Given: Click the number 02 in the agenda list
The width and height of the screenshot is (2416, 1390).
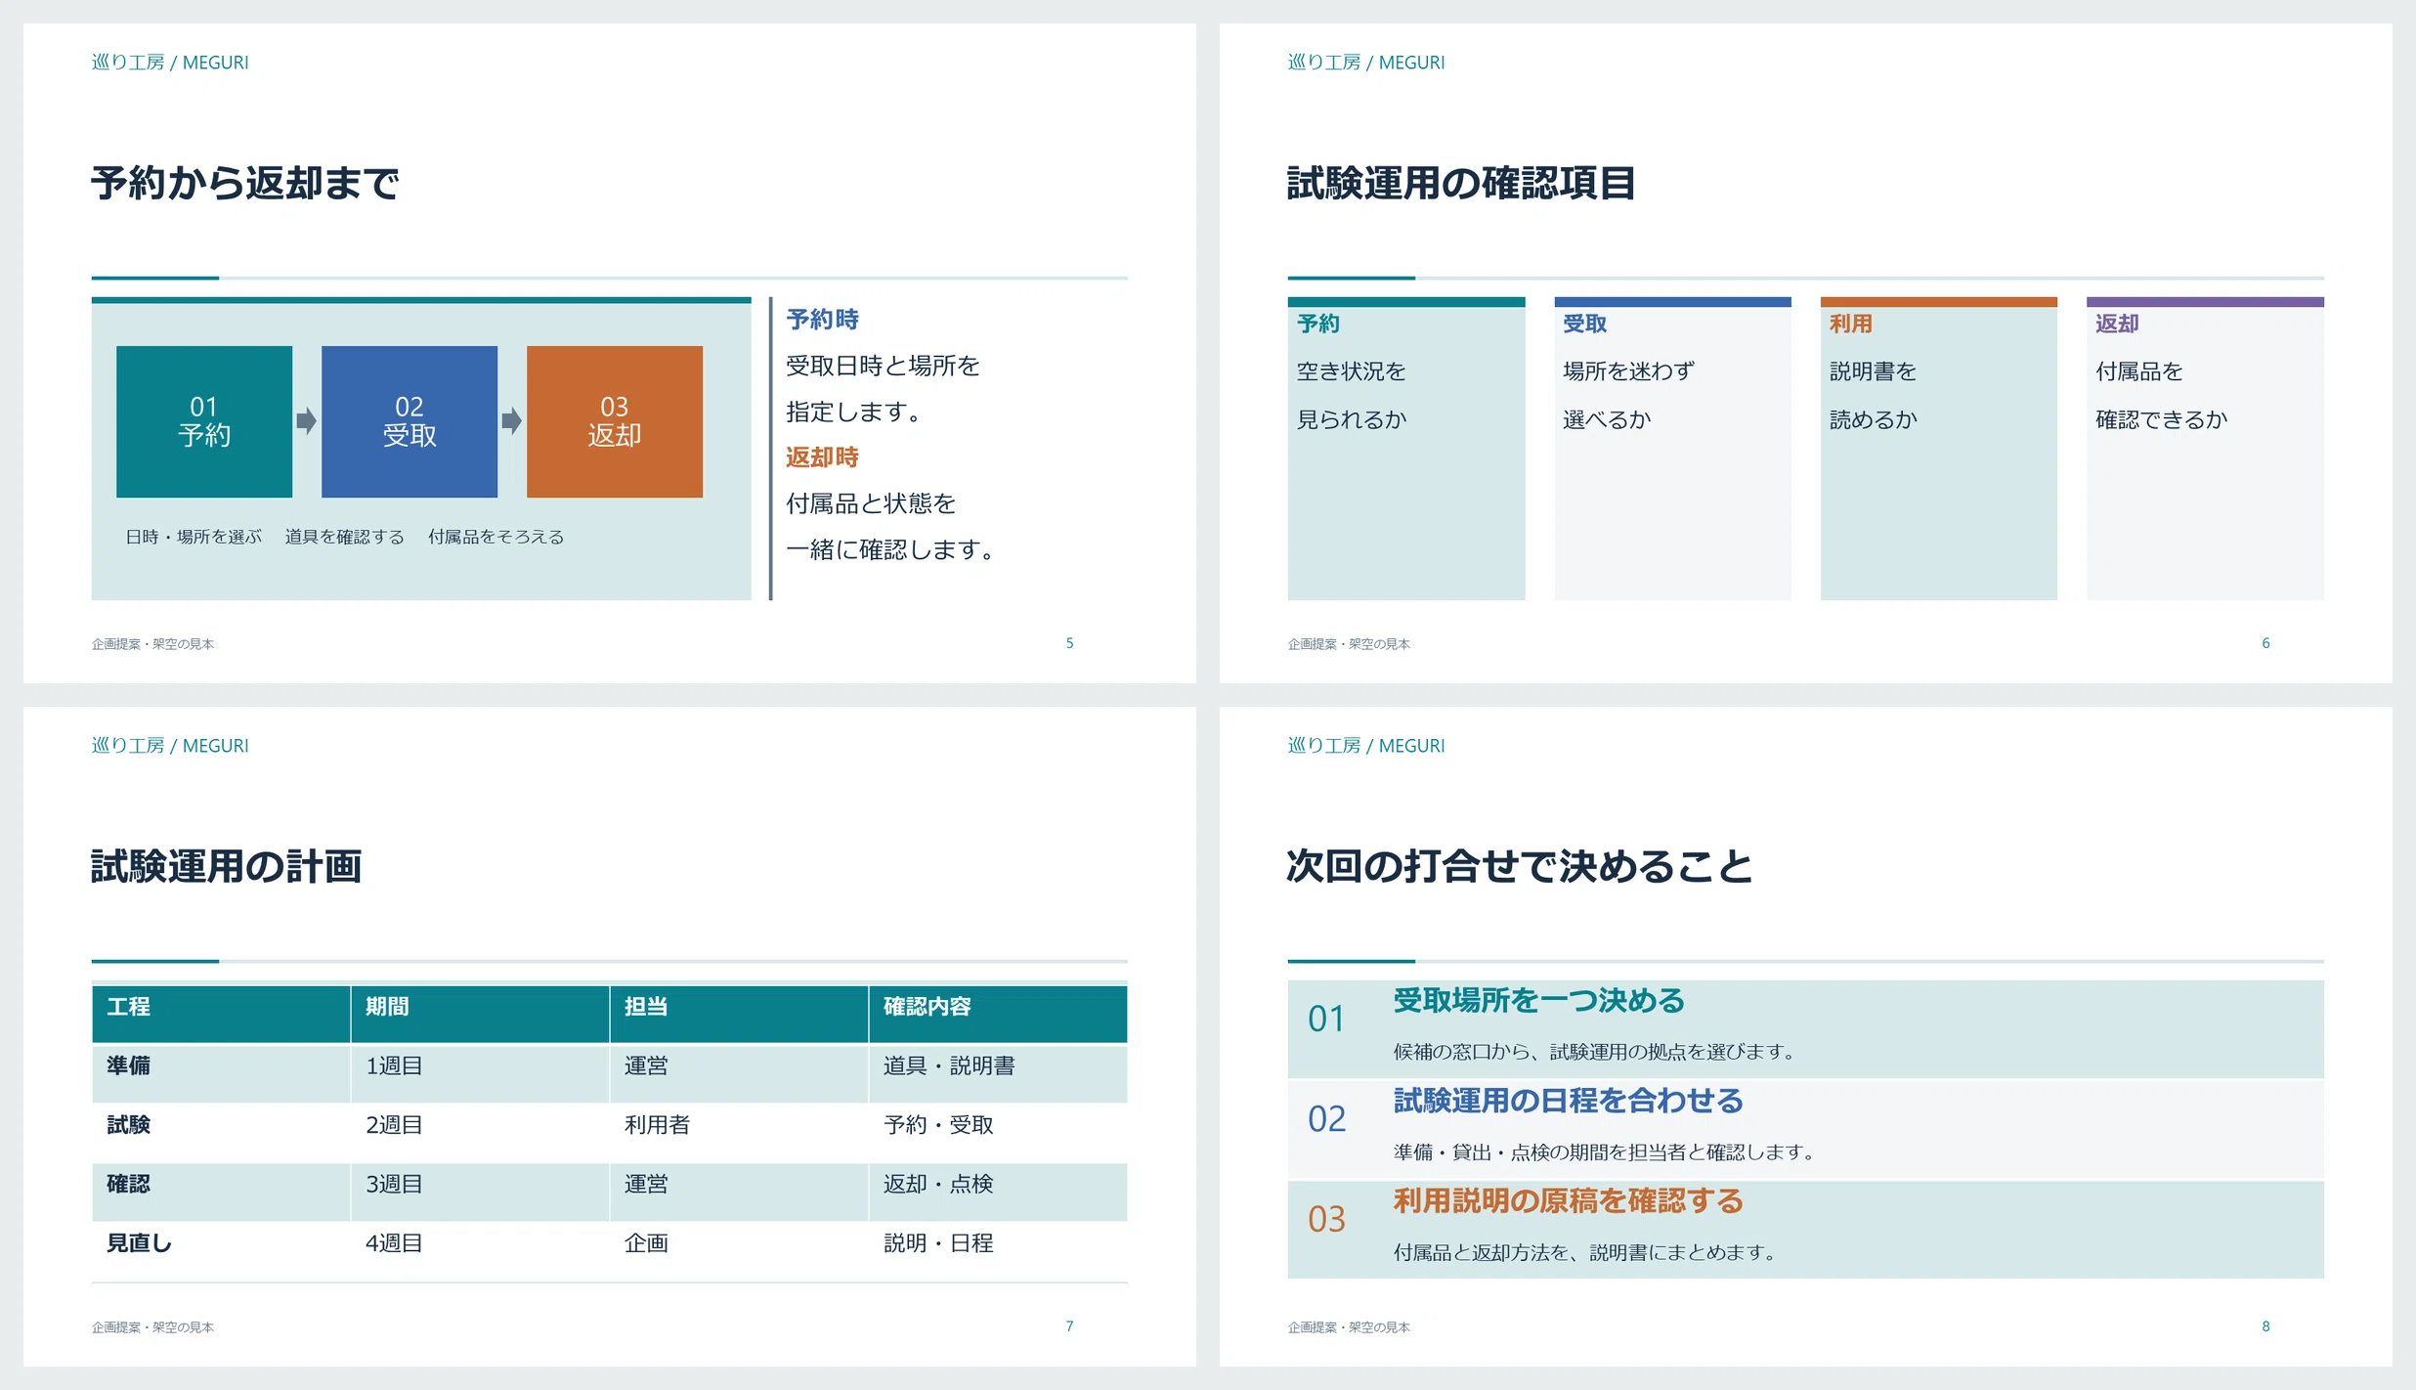Looking at the screenshot, I should [1327, 1119].
